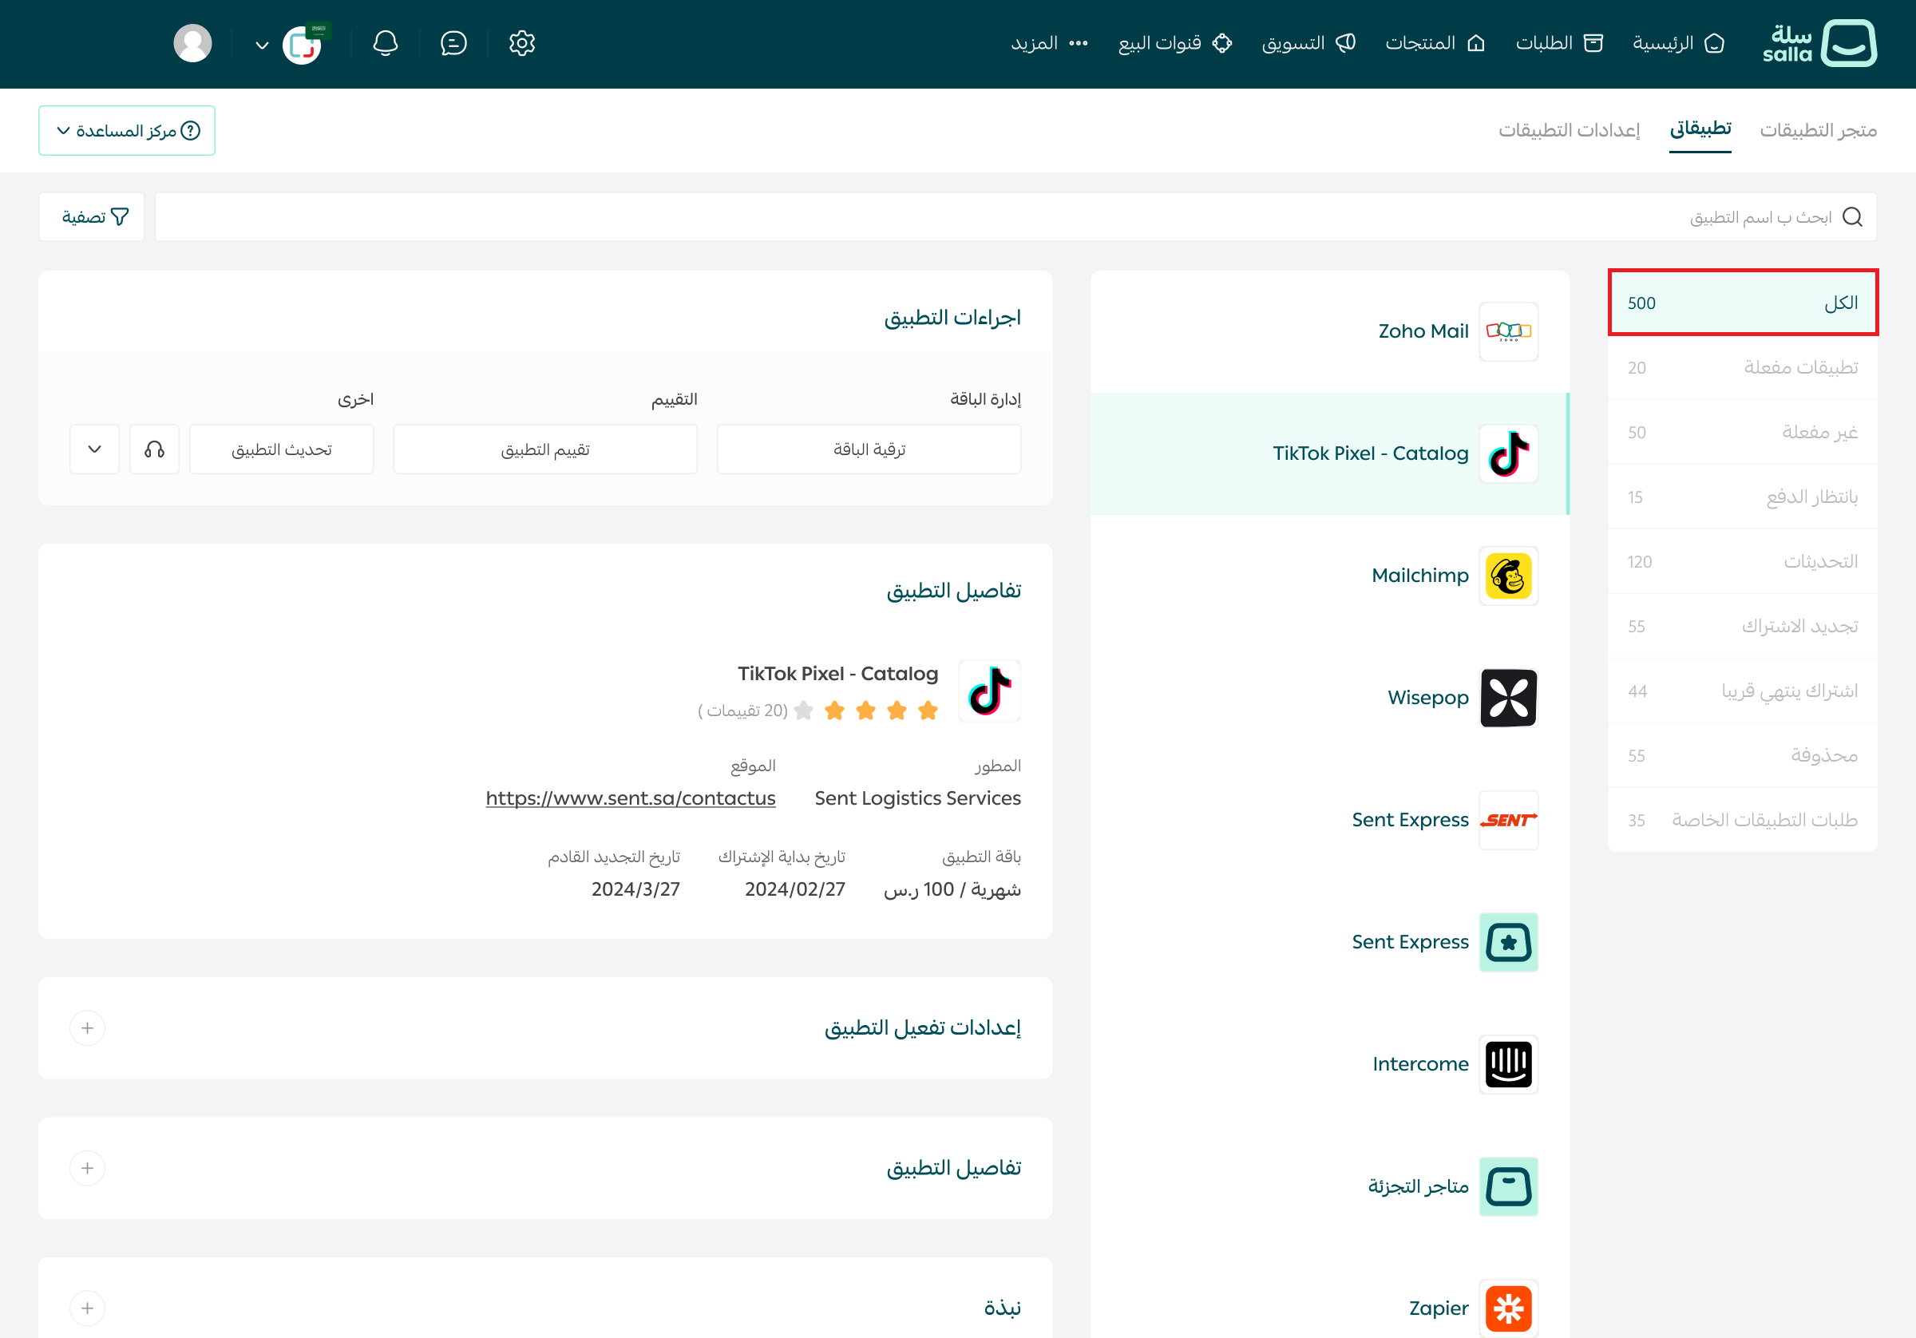
Task: Select the Zoho Mail app icon
Action: click(1508, 331)
